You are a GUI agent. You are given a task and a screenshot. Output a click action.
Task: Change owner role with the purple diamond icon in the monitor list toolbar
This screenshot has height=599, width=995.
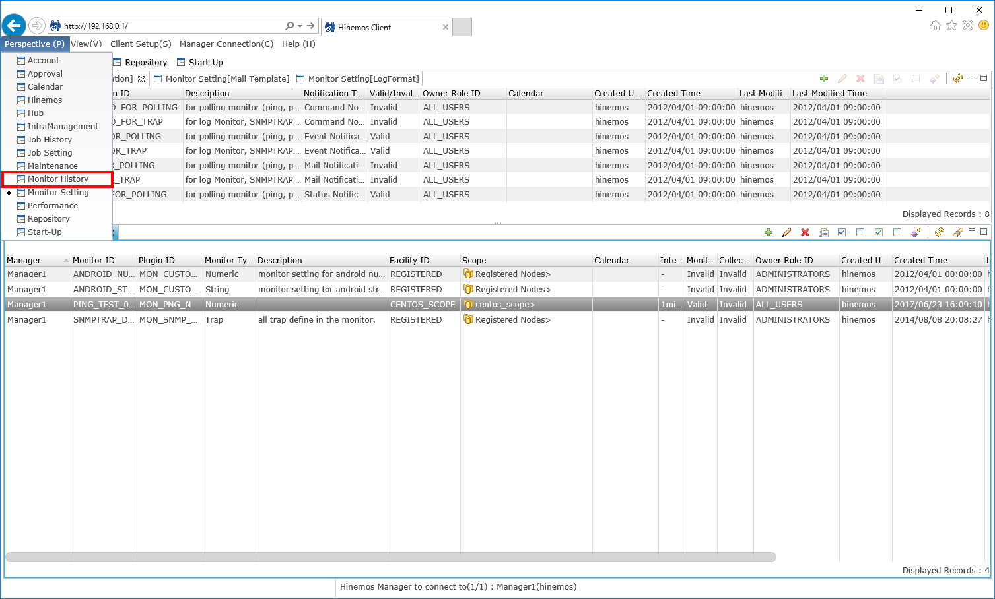tap(915, 232)
